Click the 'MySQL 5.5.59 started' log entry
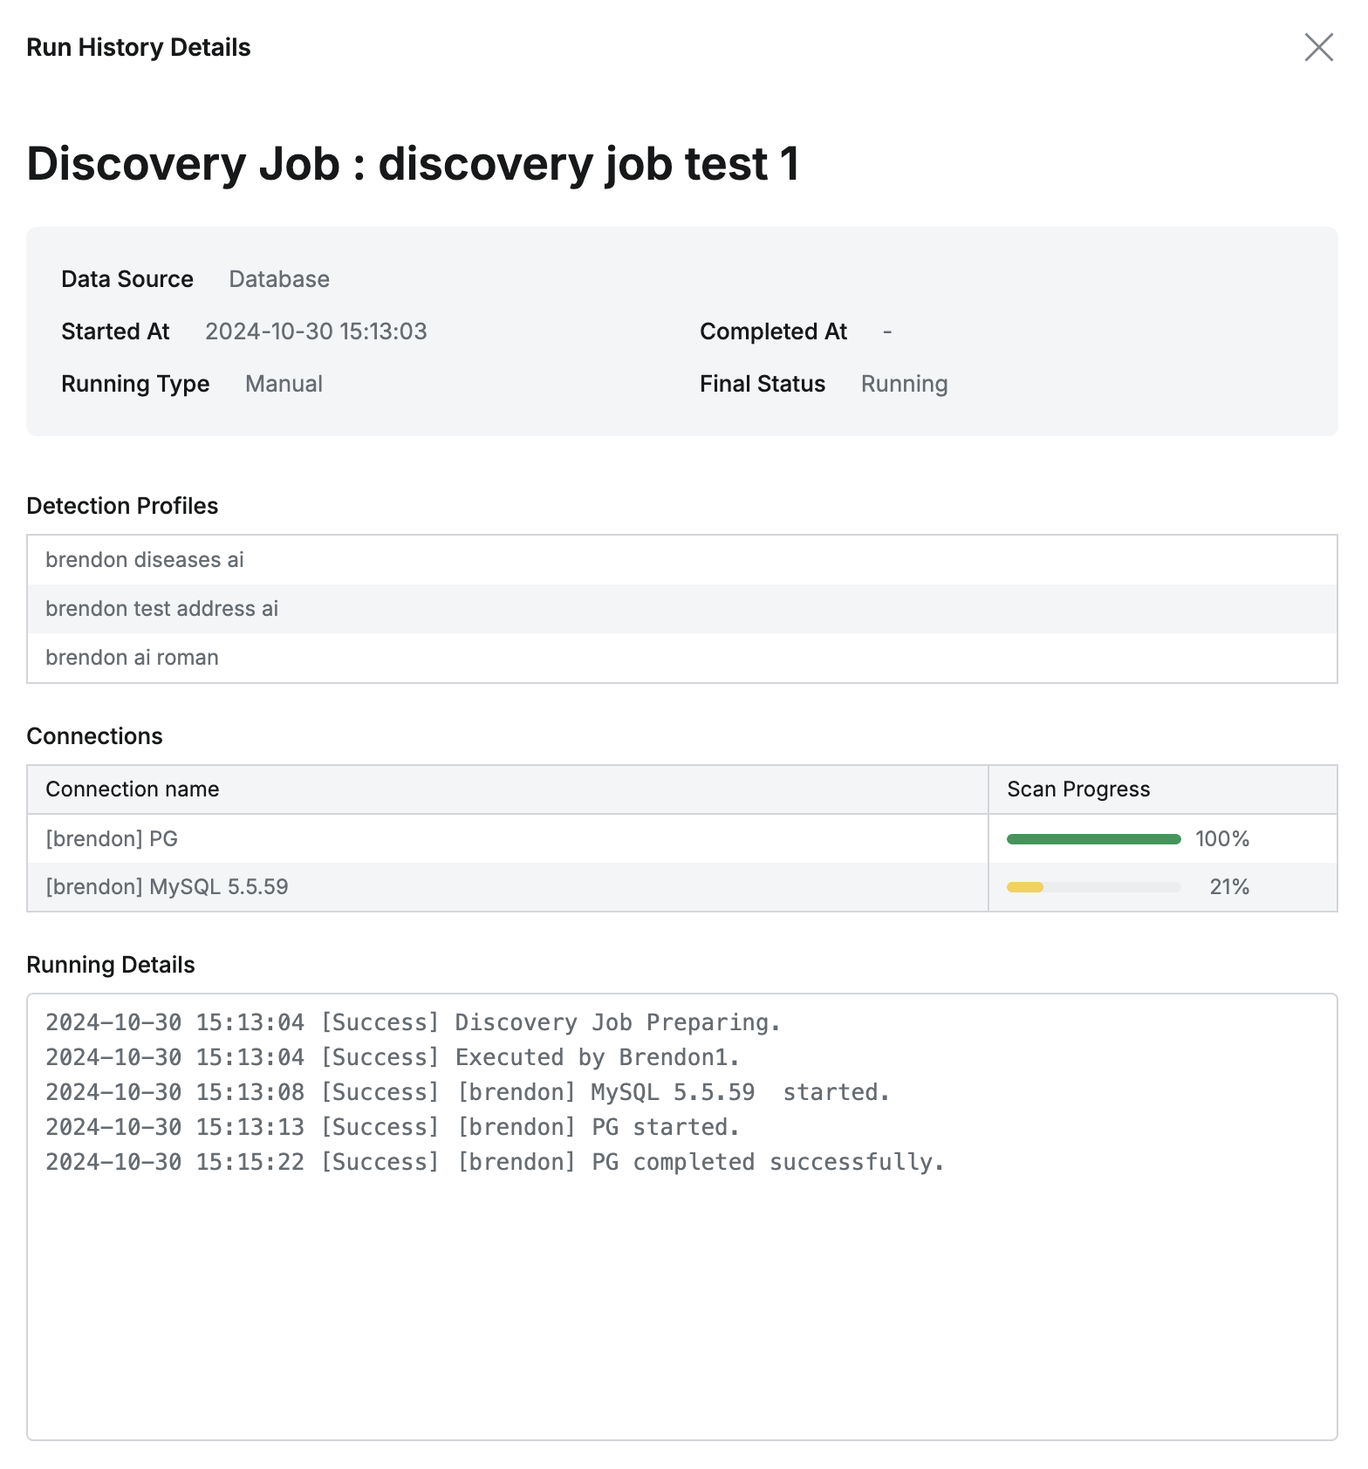The width and height of the screenshot is (1368, 1469). click(468, 1092)
